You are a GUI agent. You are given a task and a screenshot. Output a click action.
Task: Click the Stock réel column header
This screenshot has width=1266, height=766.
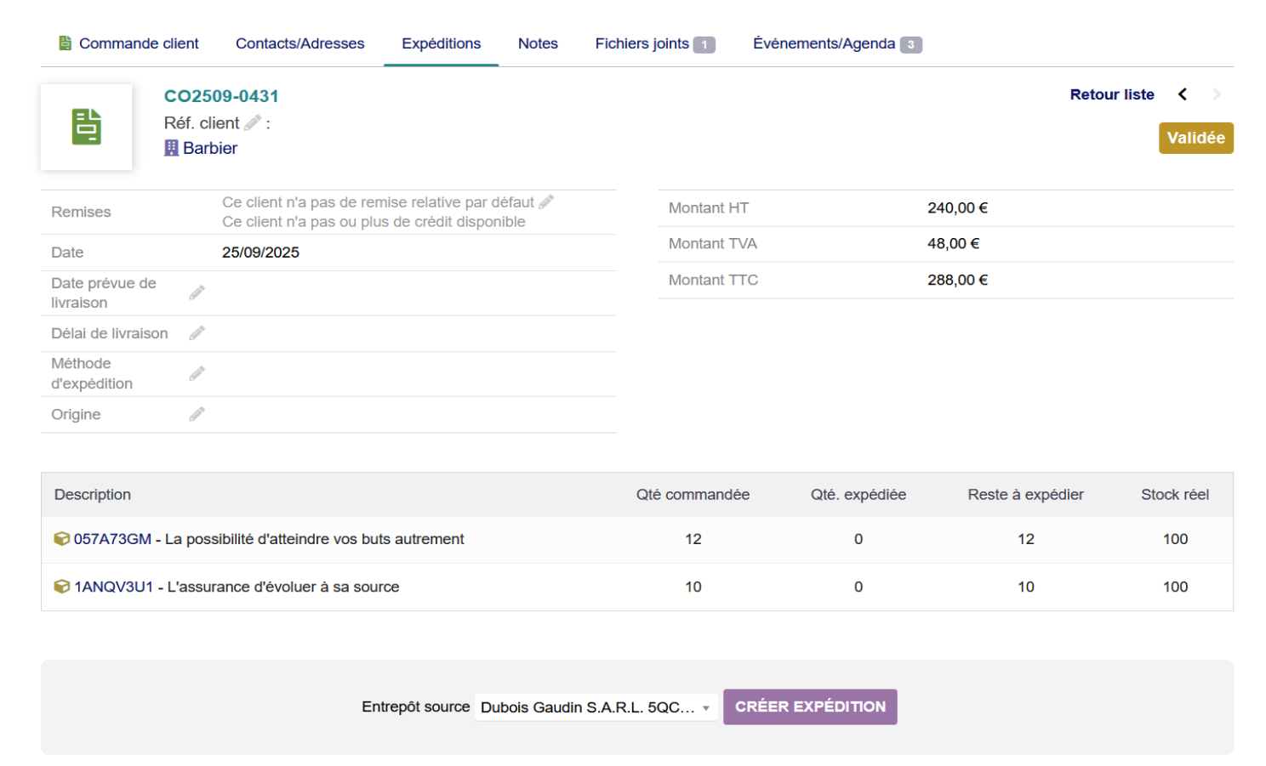[1175, 495]
